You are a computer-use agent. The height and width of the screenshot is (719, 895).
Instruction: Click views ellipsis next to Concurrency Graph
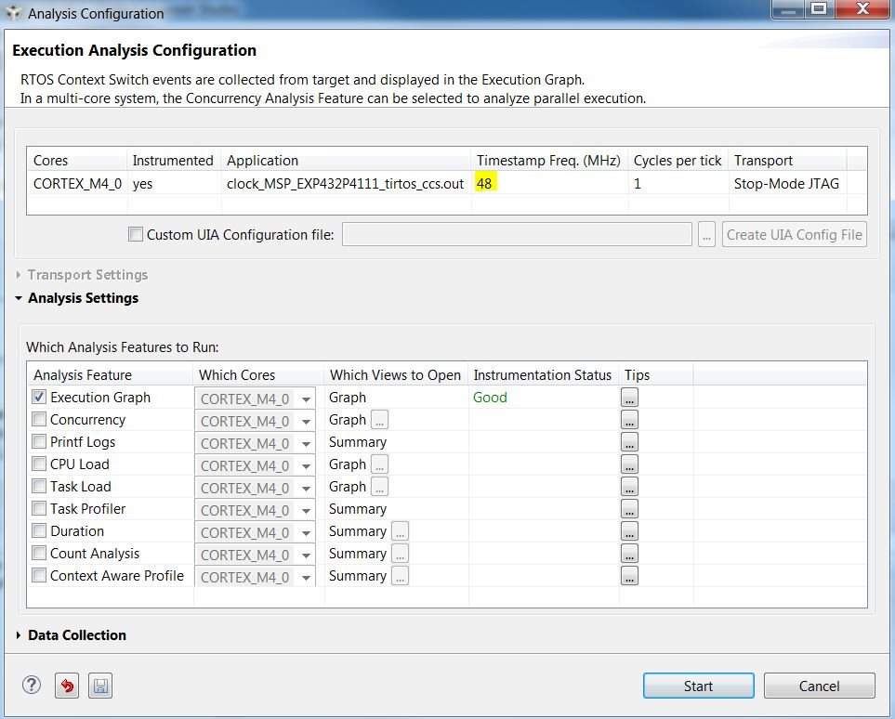coord(379,420)
